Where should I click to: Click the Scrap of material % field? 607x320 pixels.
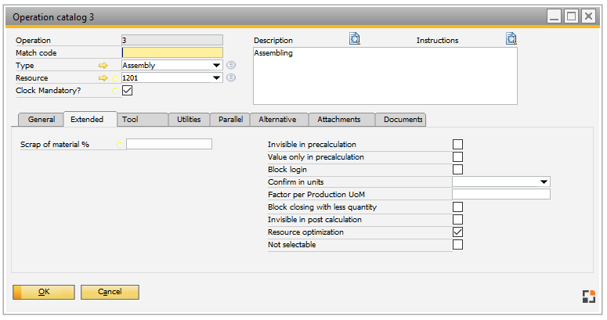pyautogui.click(x=169, y=145)
